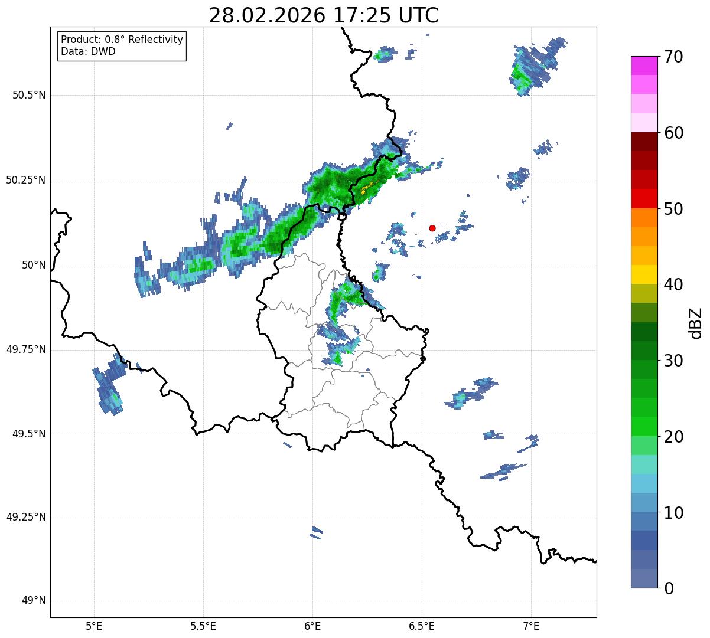Click the bright red colorbar segment at 50

coord(644,199)
